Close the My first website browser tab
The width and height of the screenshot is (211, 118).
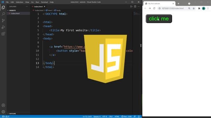pos(173,4)
